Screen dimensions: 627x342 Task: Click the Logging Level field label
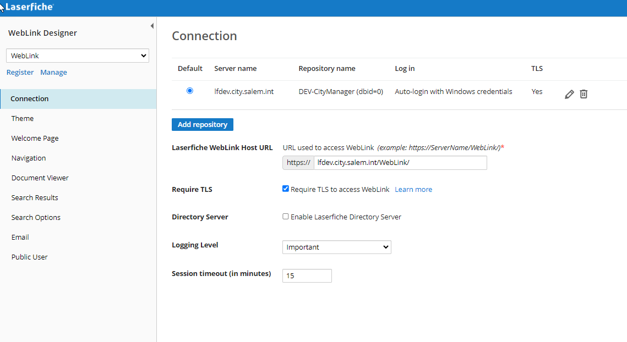tap(195, 245)
